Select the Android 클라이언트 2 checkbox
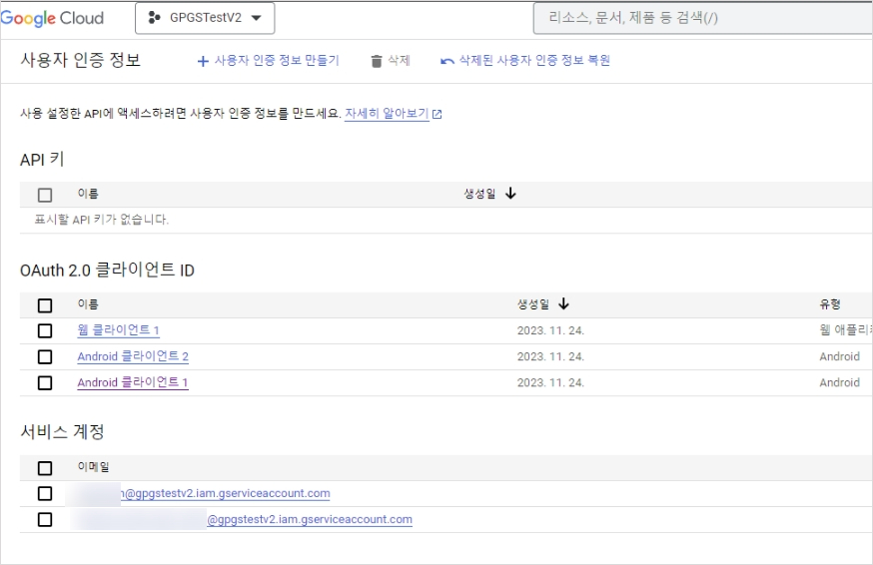 45,356
